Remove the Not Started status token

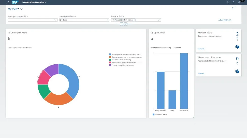point(134,20)
